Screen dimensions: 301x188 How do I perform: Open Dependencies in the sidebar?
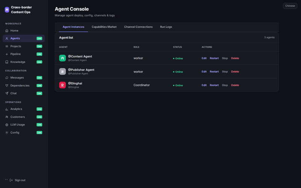24,86
